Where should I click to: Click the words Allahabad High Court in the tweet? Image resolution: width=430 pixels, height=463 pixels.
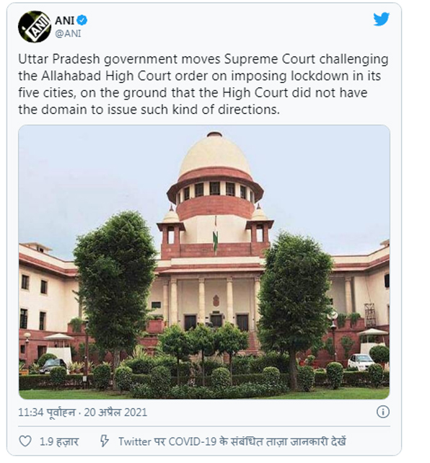[x=106, y=76]
